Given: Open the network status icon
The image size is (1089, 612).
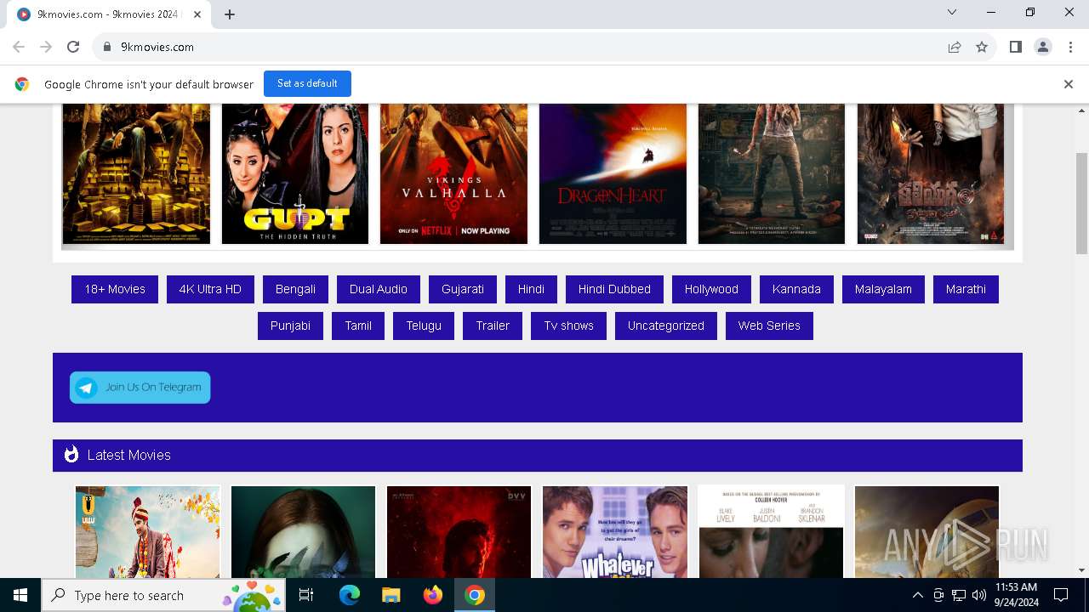Looking at the screenshot, I should pyautogui.click(x=959, y=595).
